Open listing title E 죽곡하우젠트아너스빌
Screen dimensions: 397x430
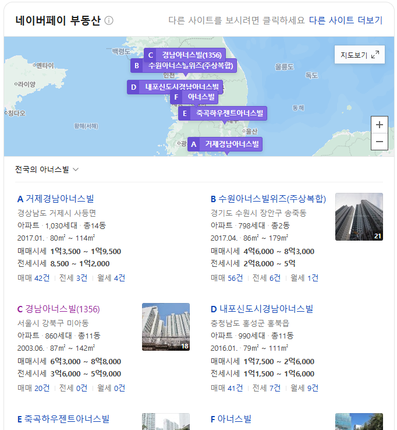[x=63, y=419]
